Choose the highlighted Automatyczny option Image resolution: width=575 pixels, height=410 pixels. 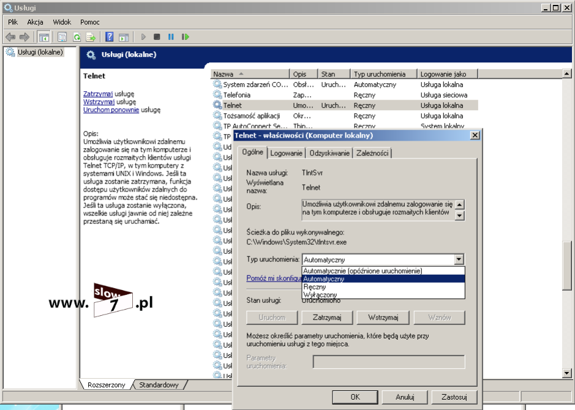[383, 279]
